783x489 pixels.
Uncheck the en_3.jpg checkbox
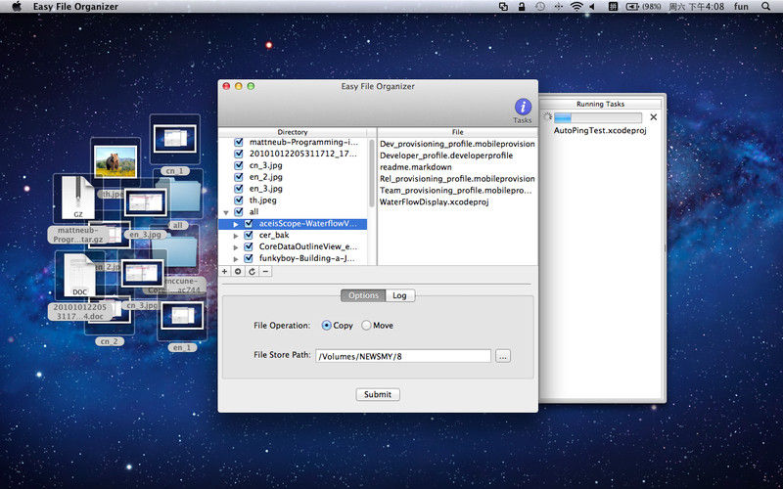239,189
